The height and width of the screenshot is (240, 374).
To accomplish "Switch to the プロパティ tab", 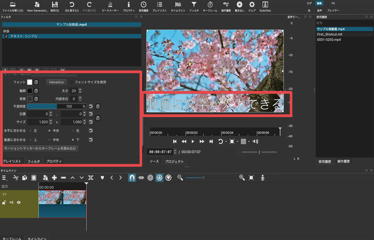I will click(54, 161).
